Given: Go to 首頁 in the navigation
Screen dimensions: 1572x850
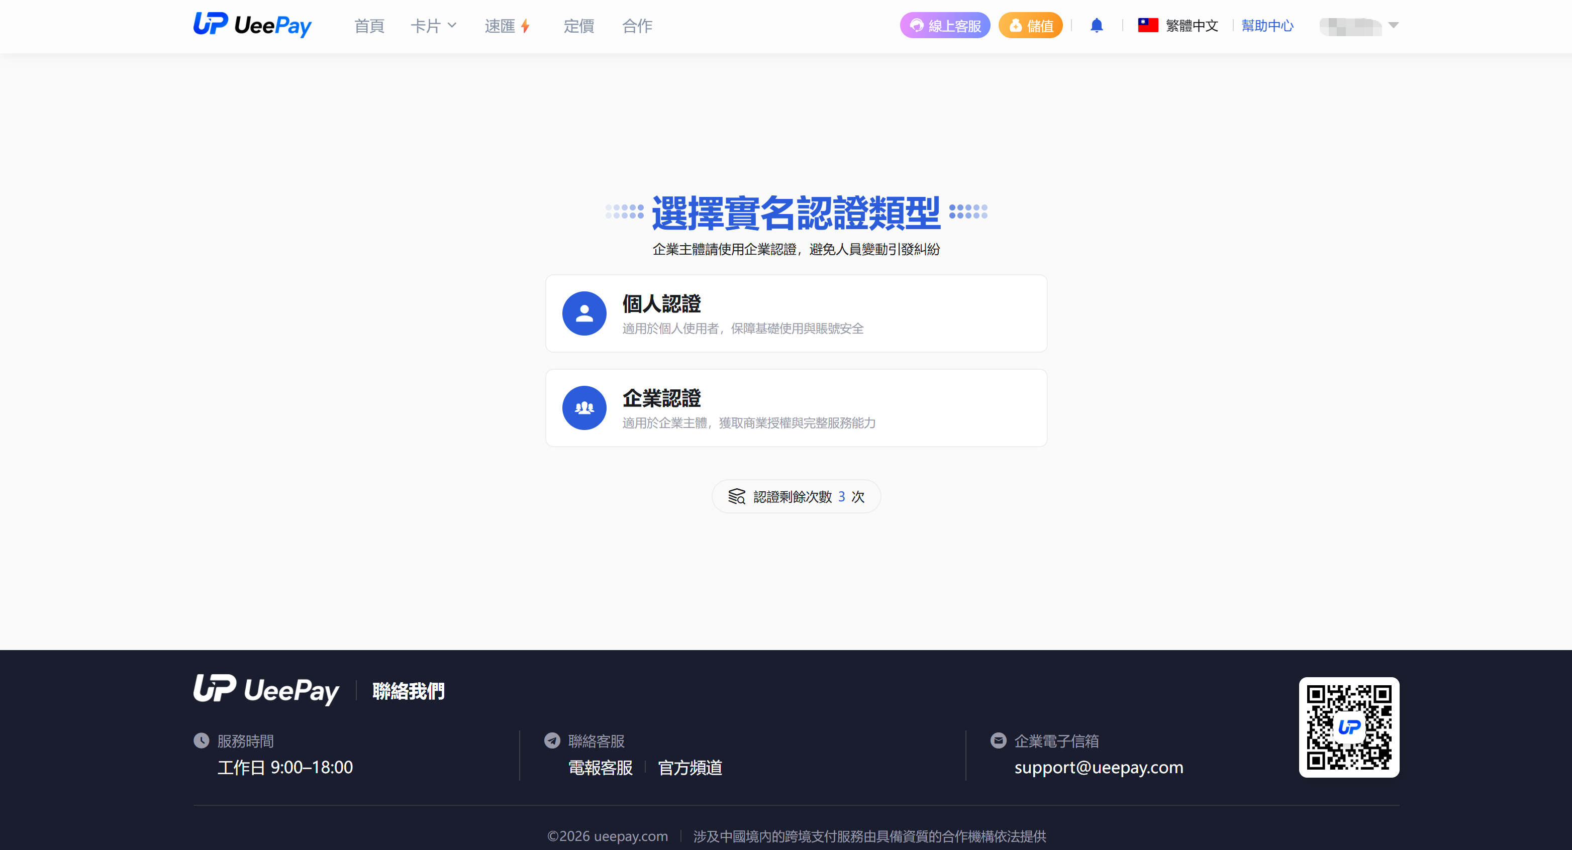Looking at the screenshot, I should (x=369, y=26).
